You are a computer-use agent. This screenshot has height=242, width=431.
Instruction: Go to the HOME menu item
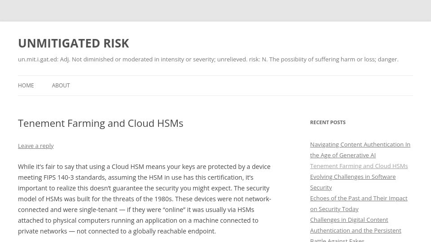point(26,85)
